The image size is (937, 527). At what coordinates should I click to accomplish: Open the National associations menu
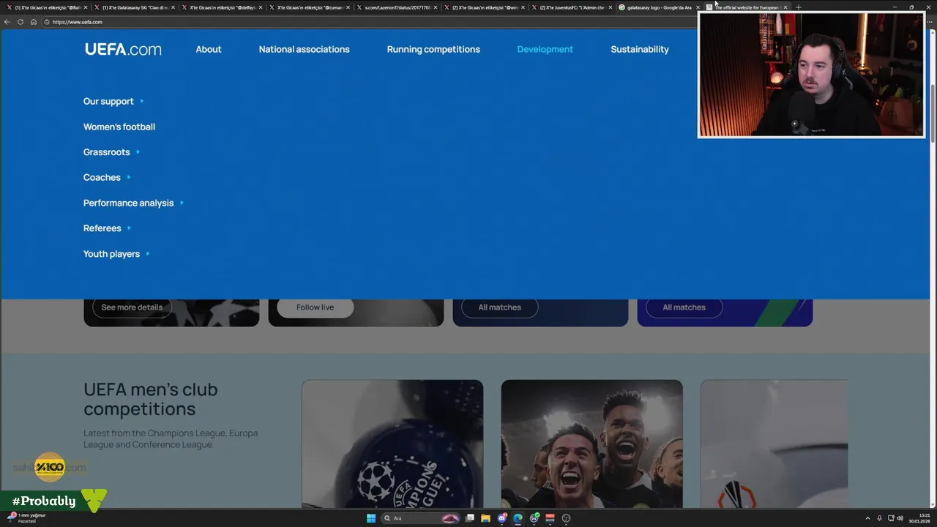tap(304, 49)
